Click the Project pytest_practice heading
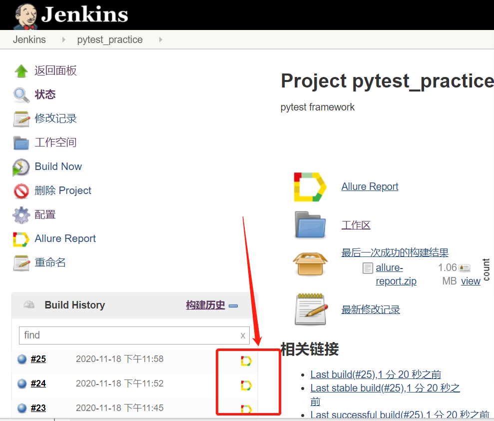Image resolution: width=494 pixels, height=421 pixels. point(387,81)
